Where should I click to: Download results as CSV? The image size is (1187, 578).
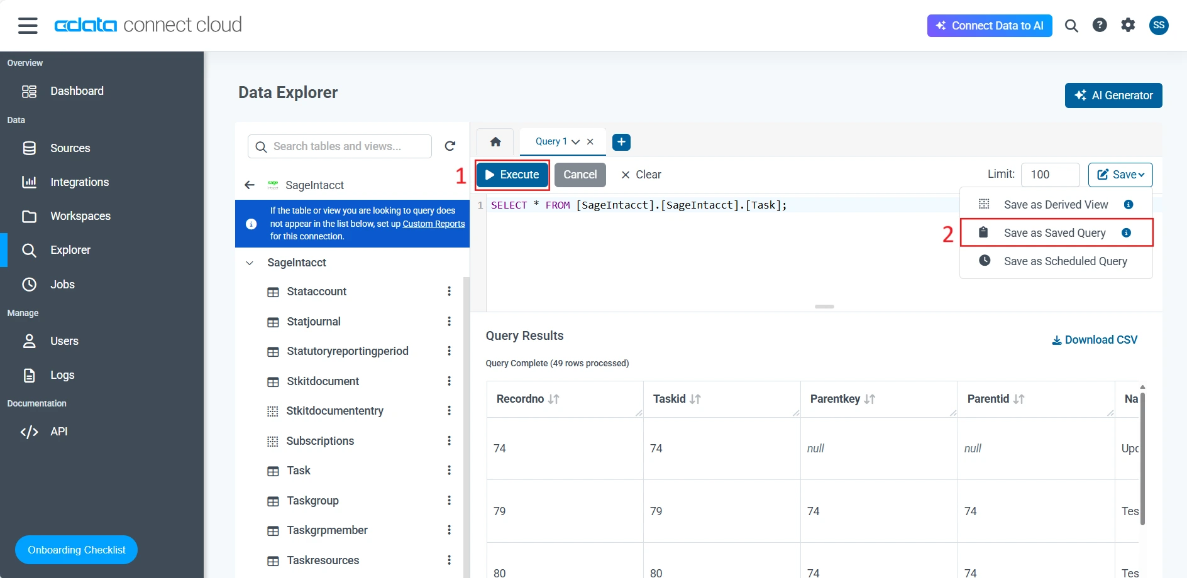click(1095, 340)
